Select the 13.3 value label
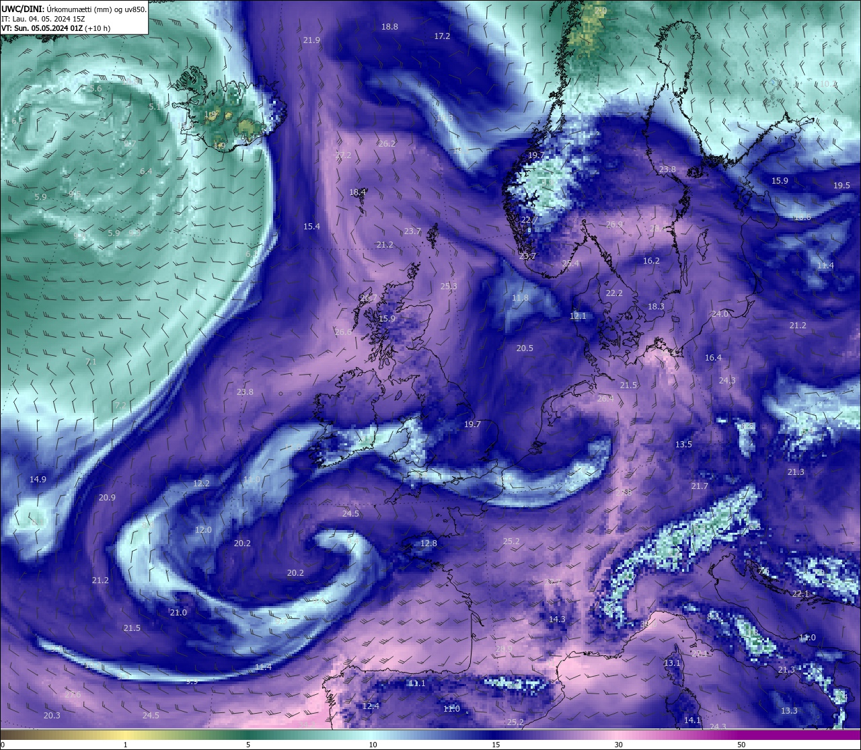861x750 pixels. 789,711
